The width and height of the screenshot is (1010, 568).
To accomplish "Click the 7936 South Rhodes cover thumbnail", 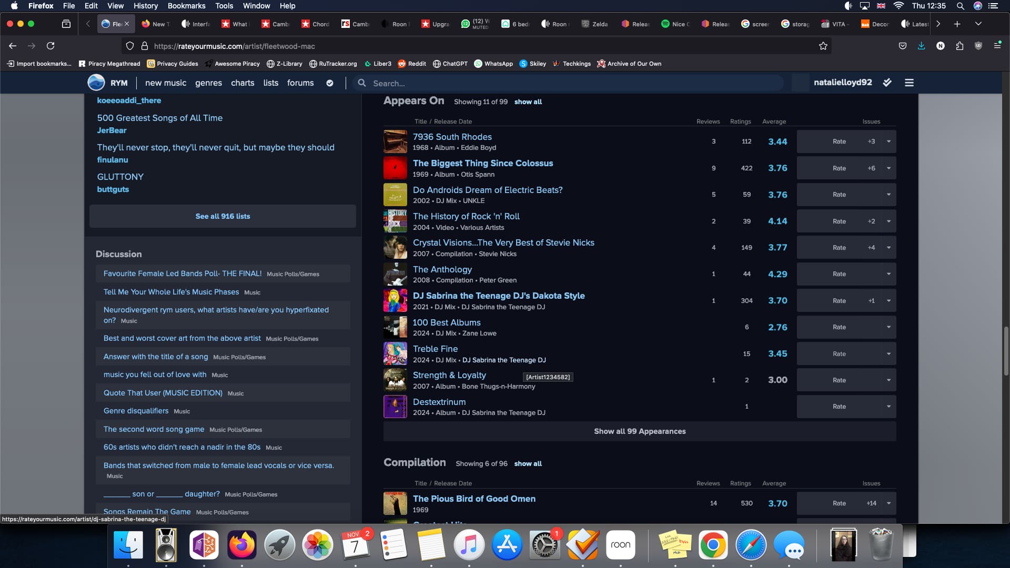I will (395, 141).
